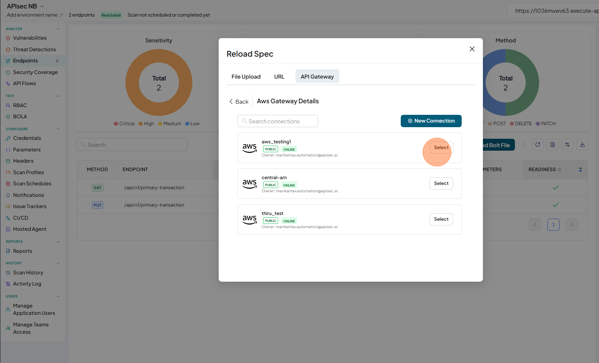Select the central-arn connection
Image resolution: width=599 pixels, height=363 pixels.
(441, 183)
